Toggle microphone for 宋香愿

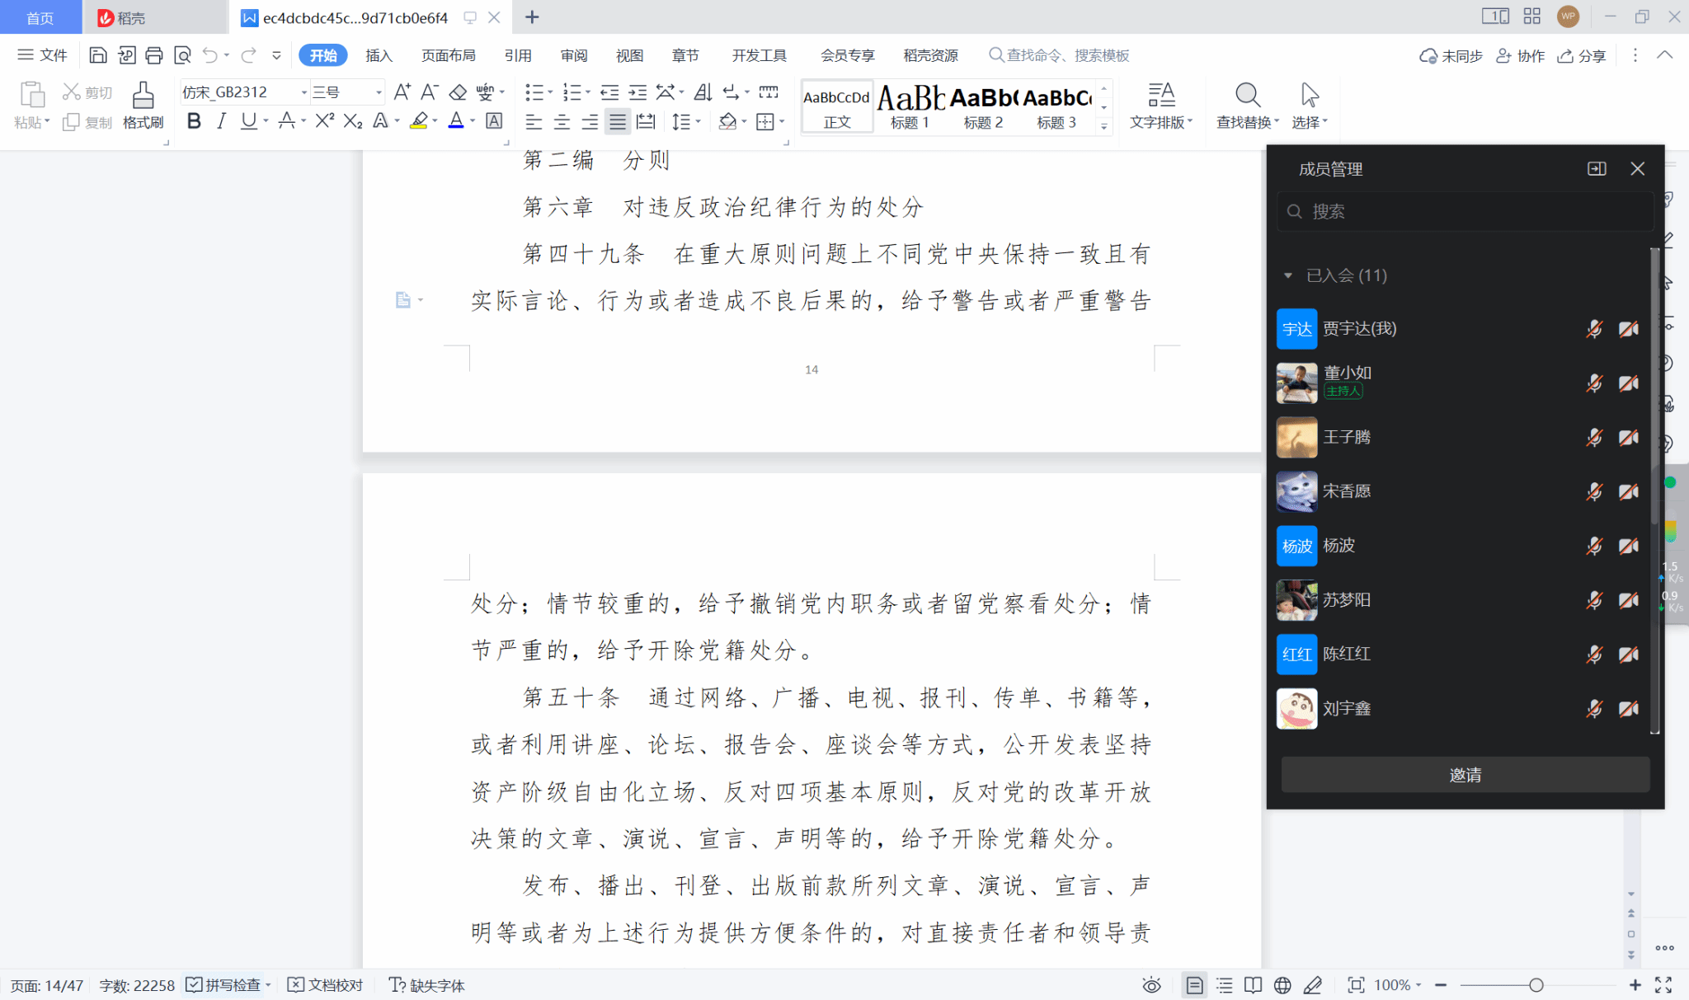point(1594,491)
